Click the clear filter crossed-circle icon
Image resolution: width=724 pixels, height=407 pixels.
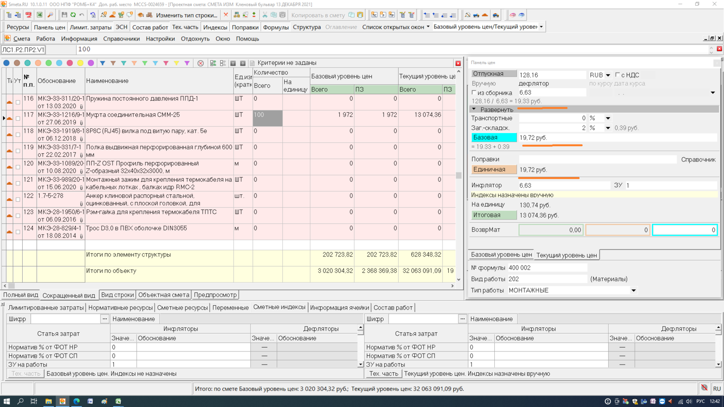point(201,63)
